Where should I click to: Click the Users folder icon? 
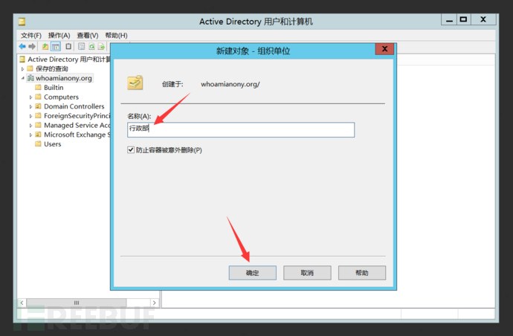tap(38, 144)
